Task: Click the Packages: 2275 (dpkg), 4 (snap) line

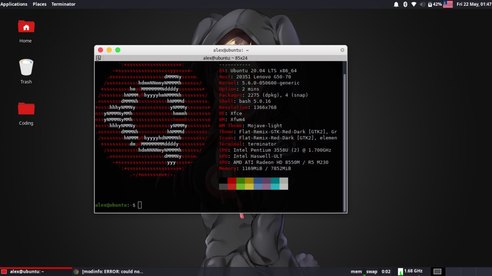Action: click(263, 95)
